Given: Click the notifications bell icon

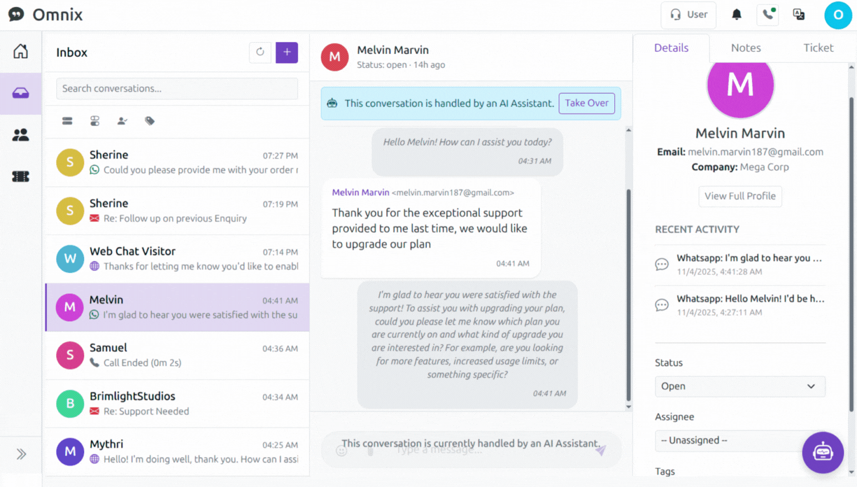Looking at the screenshot, I should pos(736,15).
